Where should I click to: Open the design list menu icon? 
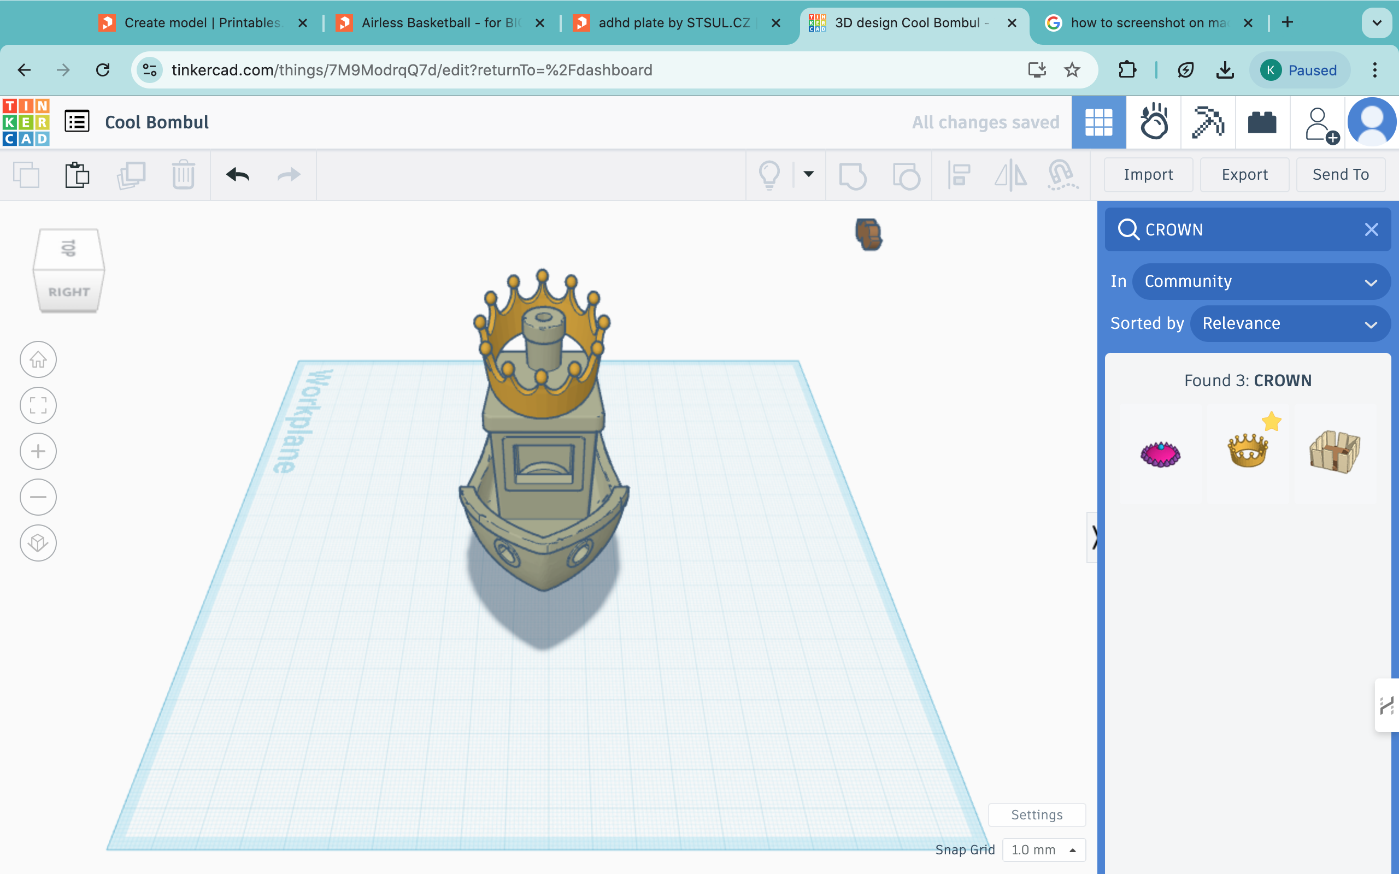pyautogui.click(x=77, y=122)
